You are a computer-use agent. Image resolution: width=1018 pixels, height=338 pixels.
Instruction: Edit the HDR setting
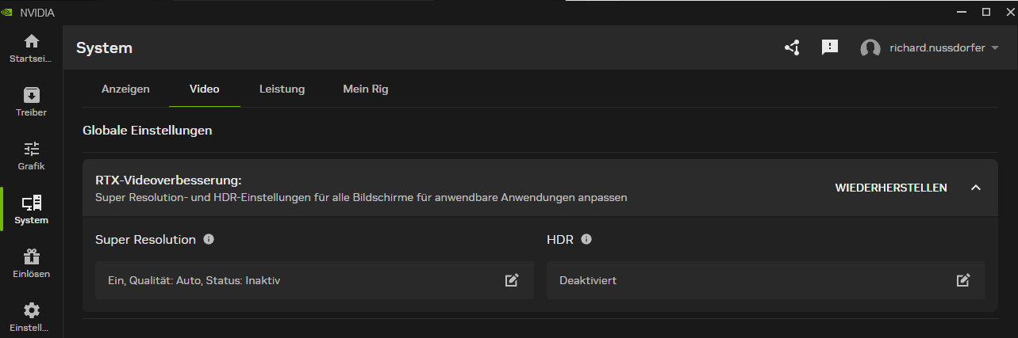[963, 280]
